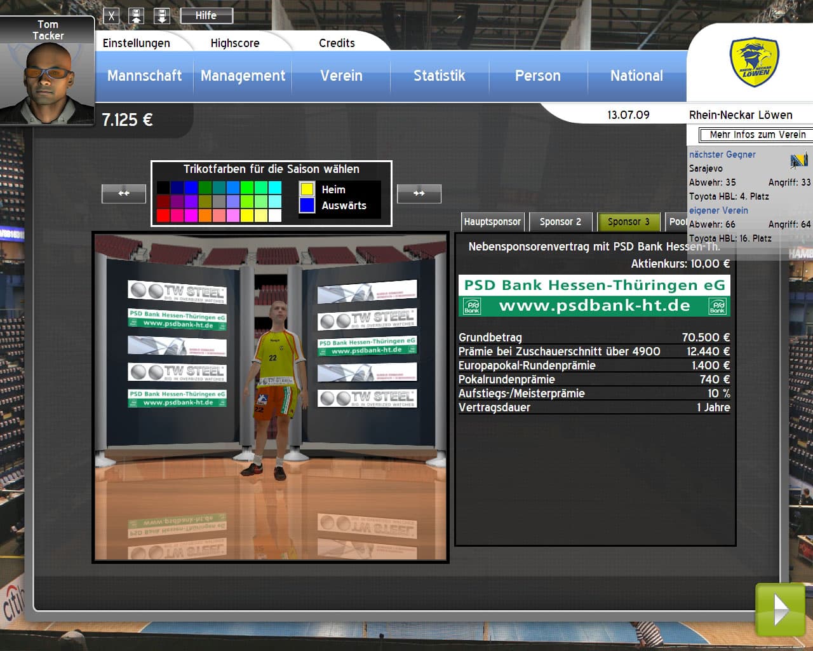Screen dimensions: 813x651
Task: Pick white from the jersey palette
Action: [275, 216]
